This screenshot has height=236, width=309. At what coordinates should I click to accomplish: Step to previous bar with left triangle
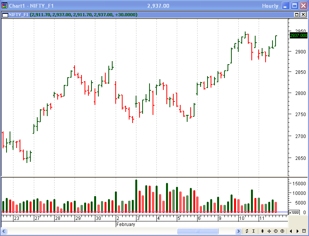pyautogui.click(x=291, y=231)
